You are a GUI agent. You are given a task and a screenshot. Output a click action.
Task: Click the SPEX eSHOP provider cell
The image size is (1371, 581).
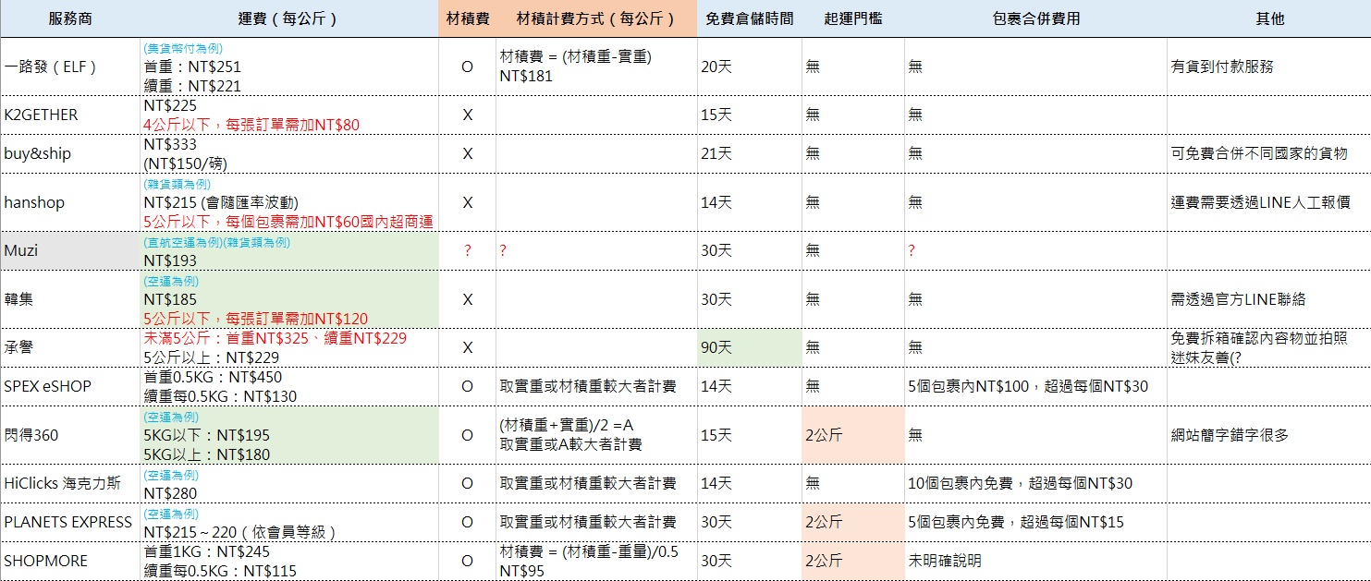(69, 386)
